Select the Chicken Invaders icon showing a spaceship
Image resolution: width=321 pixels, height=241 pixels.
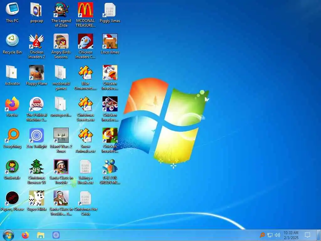click(x=110, y=109)
